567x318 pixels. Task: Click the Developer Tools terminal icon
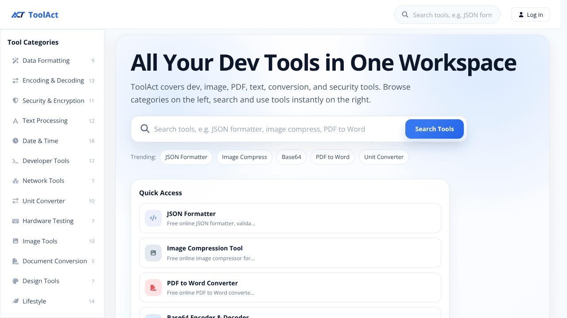(x=16, y=161)
